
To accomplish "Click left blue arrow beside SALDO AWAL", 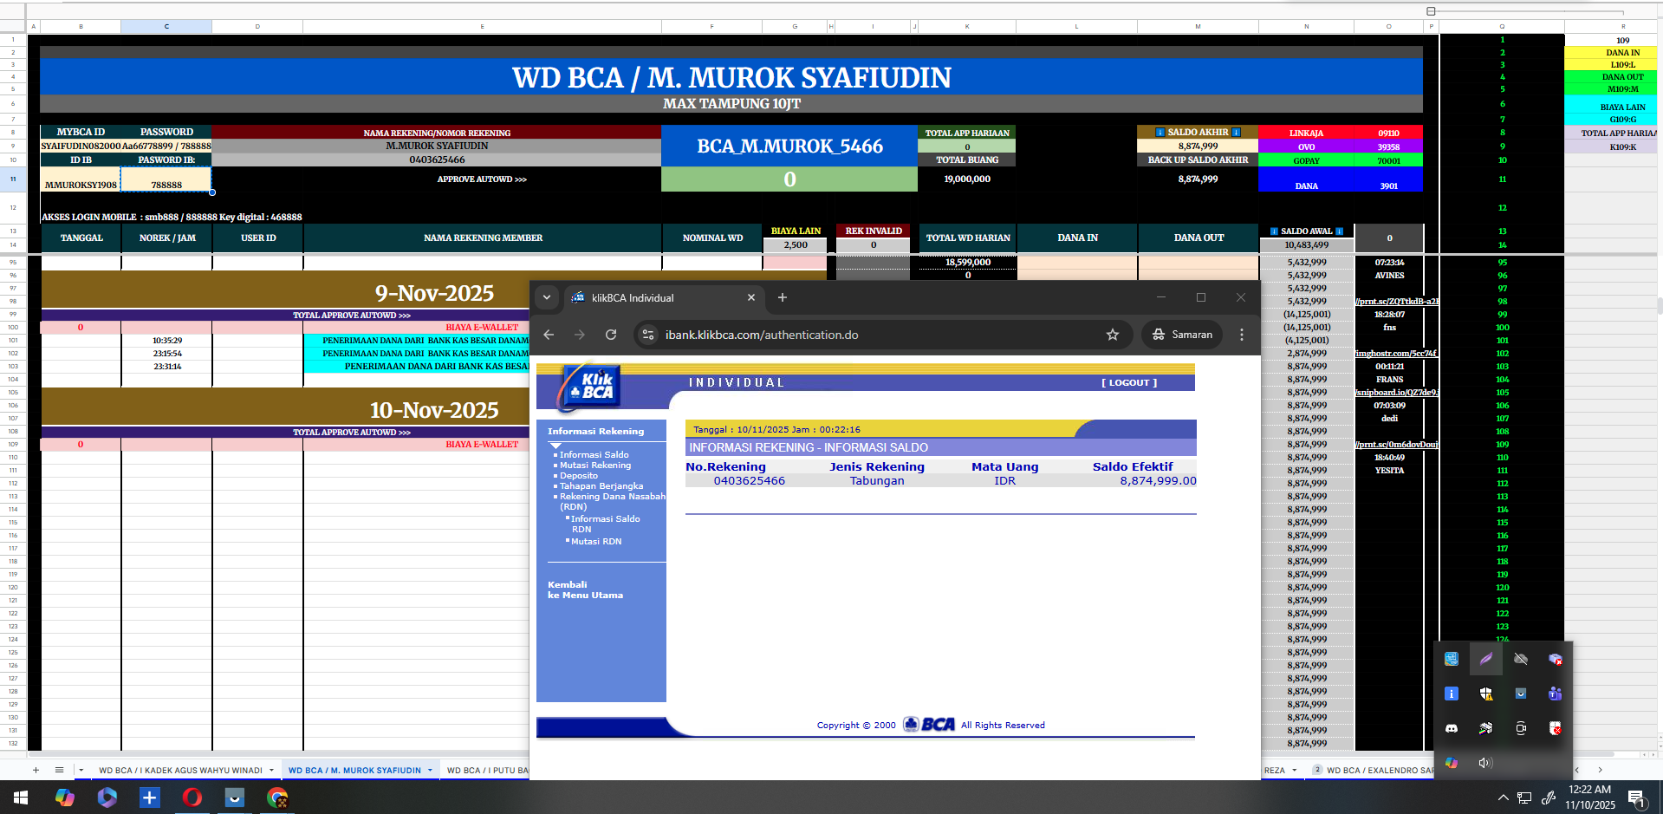I will [1274, 231].
